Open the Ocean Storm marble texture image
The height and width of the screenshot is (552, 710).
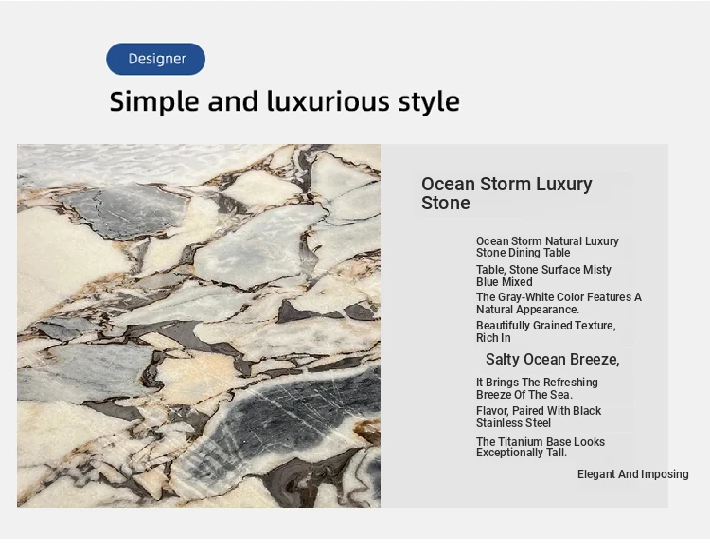(x=199, y=326)
